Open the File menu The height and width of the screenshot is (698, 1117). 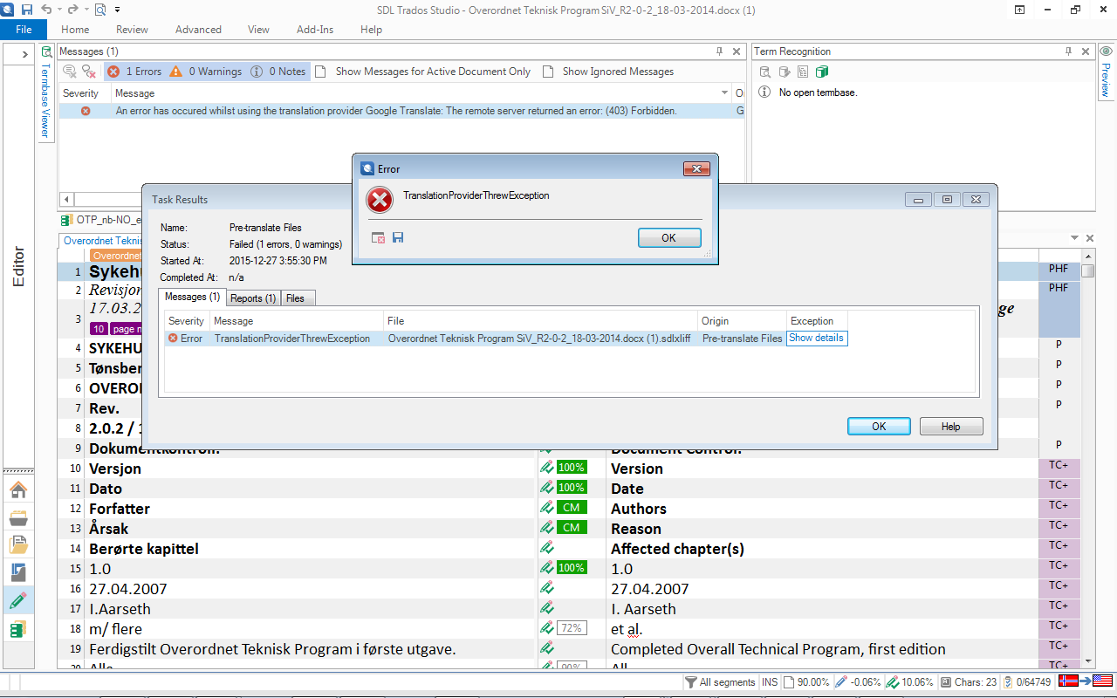tap(24, 30)
